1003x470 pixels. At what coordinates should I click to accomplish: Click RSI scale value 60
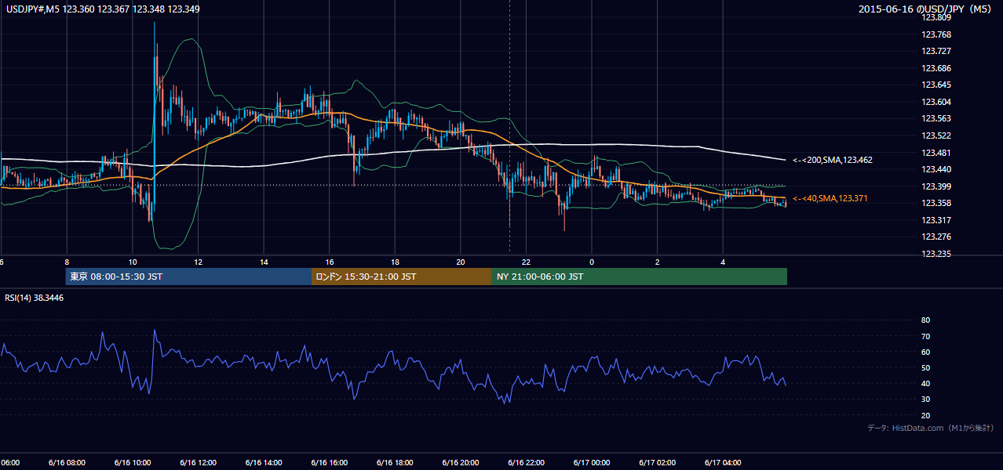[925, 352]
